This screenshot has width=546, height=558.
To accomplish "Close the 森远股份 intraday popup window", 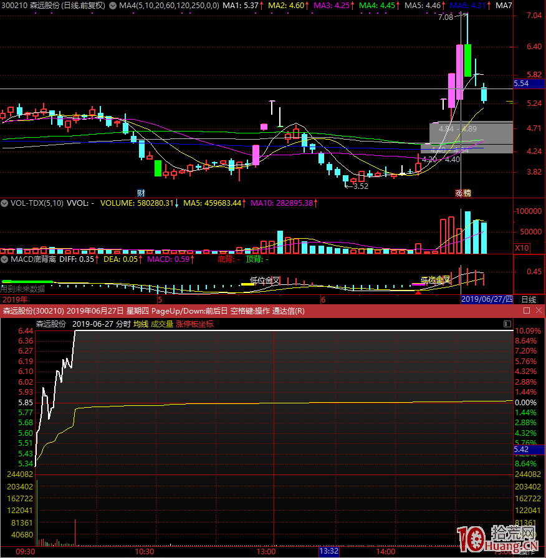I will [539, 310].
